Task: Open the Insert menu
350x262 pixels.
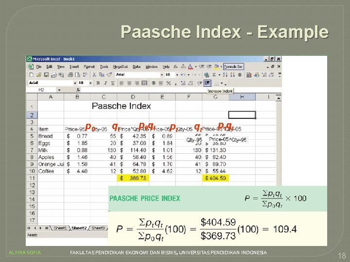Action: coord(74,66)
